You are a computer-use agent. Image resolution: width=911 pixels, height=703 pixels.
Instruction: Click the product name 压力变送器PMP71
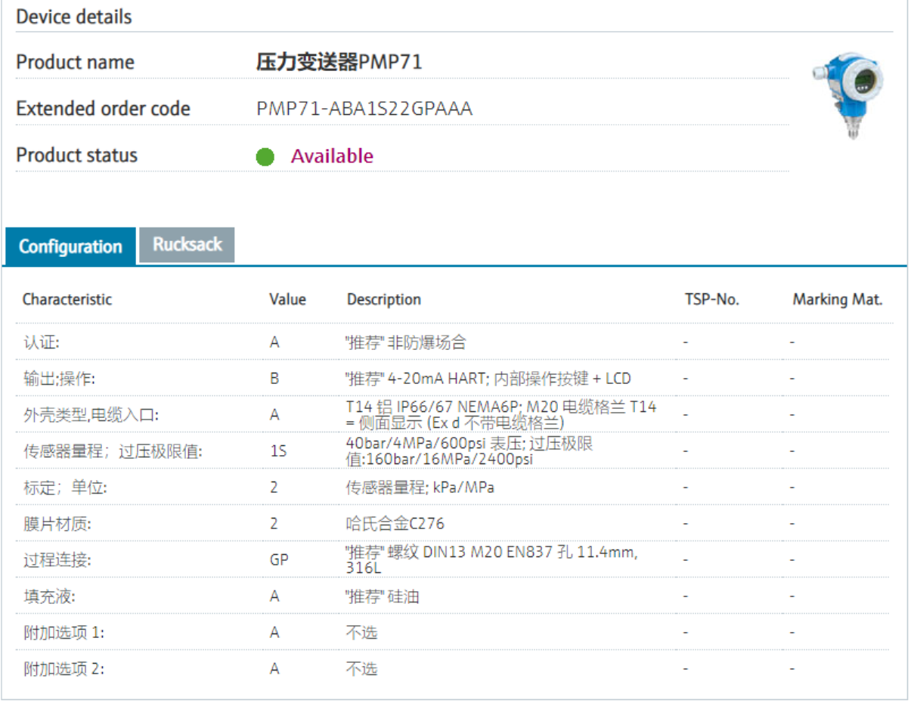click(x=339, y=62)
